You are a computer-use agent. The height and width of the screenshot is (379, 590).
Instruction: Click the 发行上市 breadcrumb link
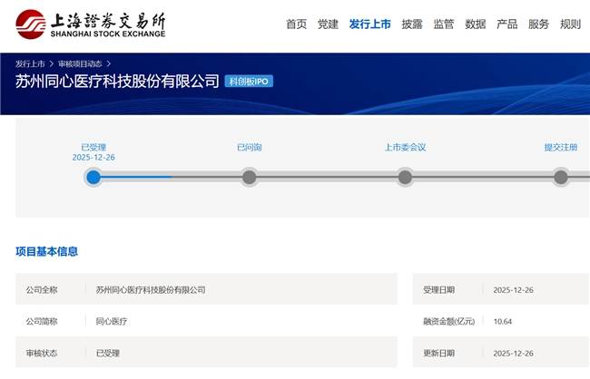[x=29, y=64]
